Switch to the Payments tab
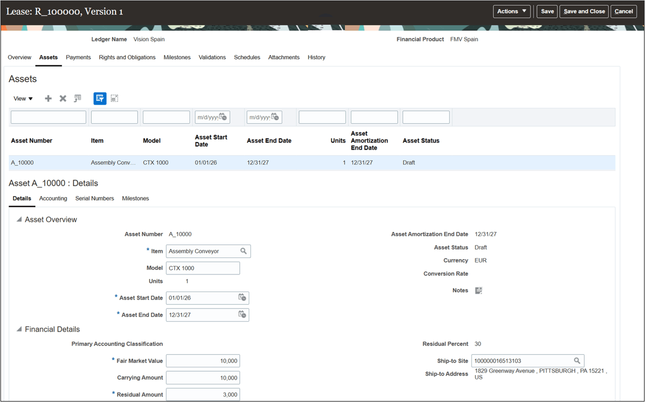The image size is (645, 402). [x=78, y=57]
